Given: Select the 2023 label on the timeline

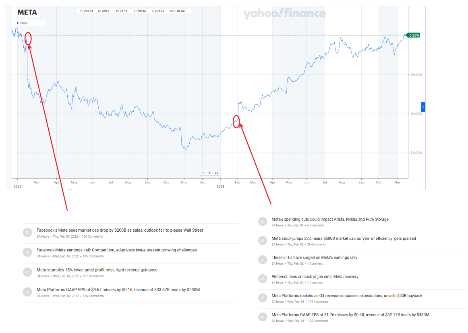Looking at the screenshot, I should coord(220,186).
